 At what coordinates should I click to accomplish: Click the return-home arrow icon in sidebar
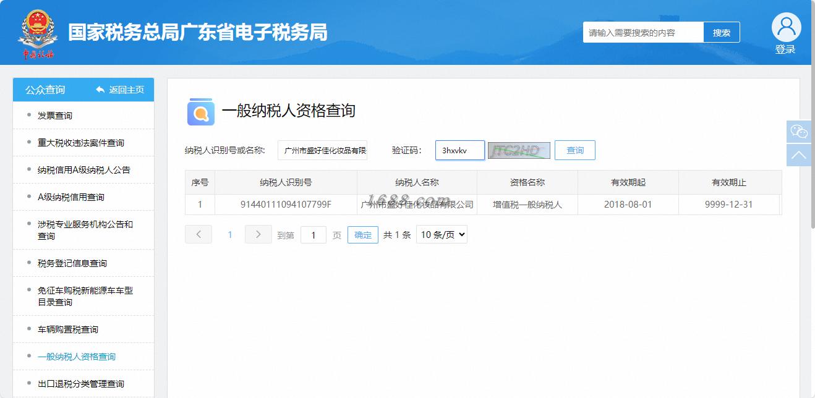[x=100, y=90]
